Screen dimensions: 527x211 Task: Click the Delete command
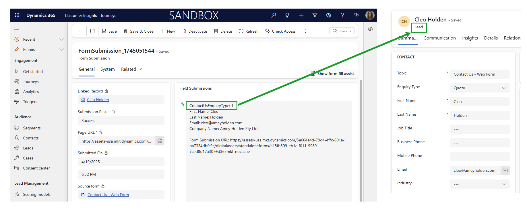[x=223, y=31]
